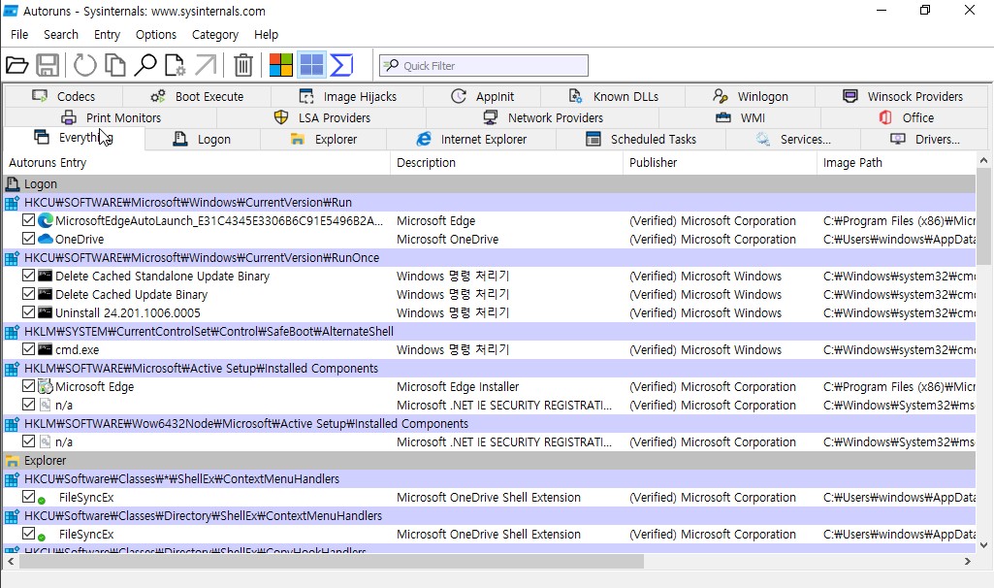Open the Options menu

coord(156,35)
